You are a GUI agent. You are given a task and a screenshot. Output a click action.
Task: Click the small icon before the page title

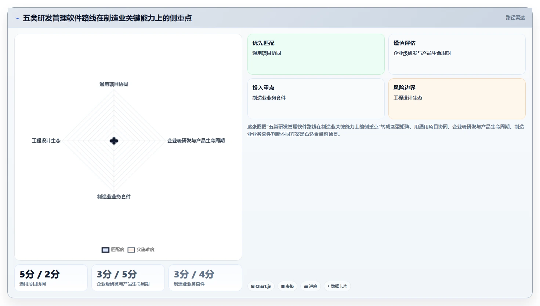17,18
